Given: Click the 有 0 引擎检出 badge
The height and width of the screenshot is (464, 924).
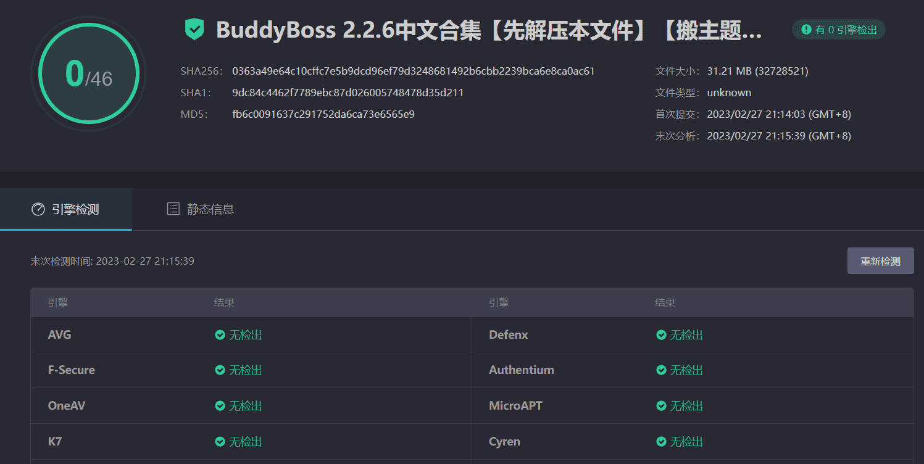Looking at the screenshot, I should (x=839, y=30).
